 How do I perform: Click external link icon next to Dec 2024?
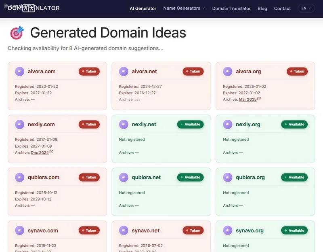(x=51, y=152)
